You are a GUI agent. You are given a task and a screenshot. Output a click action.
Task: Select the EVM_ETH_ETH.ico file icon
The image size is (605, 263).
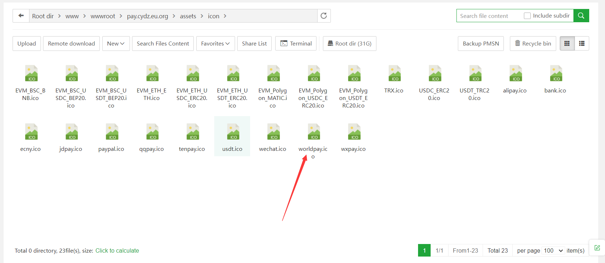(x=152, y=73)
